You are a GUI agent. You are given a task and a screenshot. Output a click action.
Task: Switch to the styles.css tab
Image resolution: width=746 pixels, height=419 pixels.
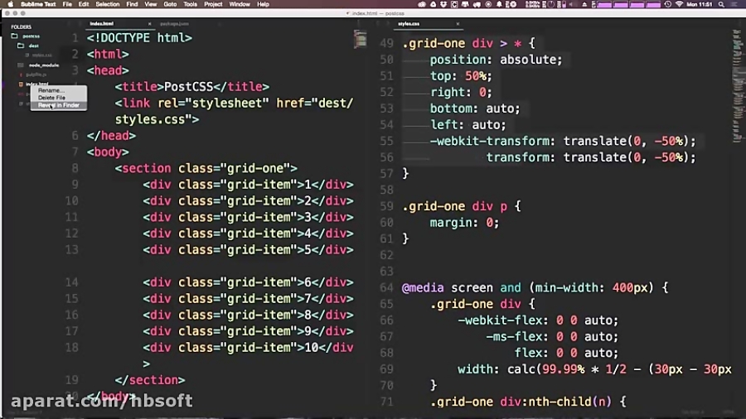point(409,24)
